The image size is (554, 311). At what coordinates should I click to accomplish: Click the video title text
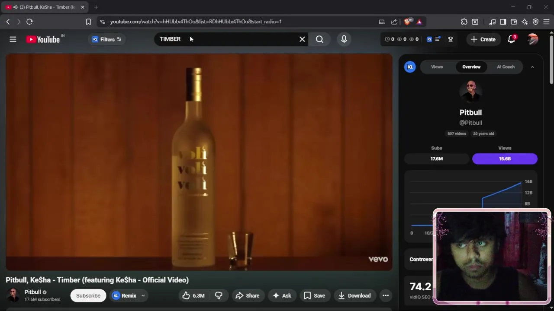(x=97, y=280)
